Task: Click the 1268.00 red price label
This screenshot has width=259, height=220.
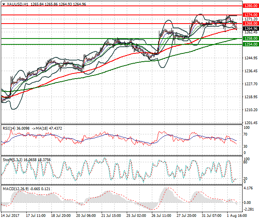Action: point(251,24)
